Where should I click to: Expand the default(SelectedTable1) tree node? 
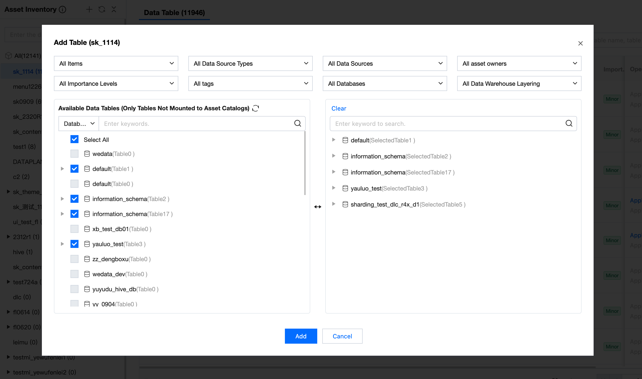(333, 140)
